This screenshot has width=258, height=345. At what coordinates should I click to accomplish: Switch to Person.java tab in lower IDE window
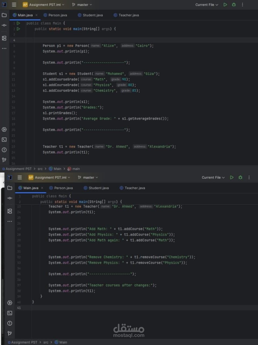[61, 188]
